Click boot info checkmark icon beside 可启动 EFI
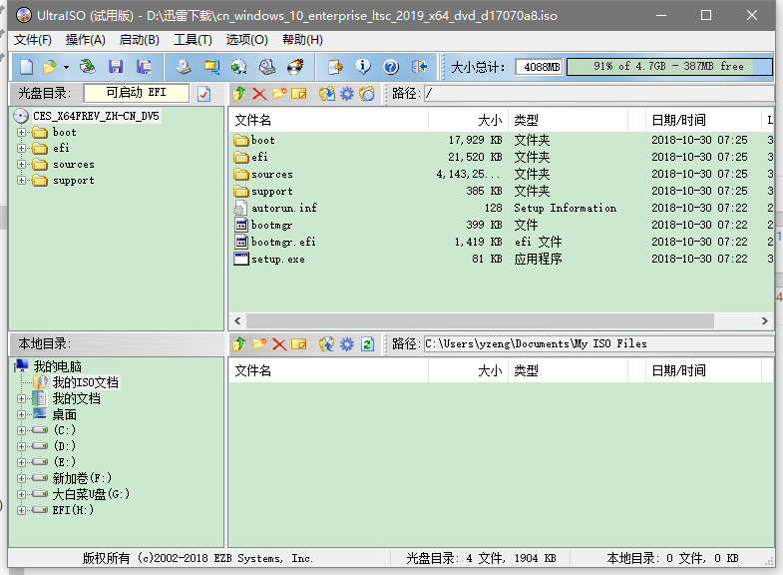783x575 pixels. tap(203, 94)
